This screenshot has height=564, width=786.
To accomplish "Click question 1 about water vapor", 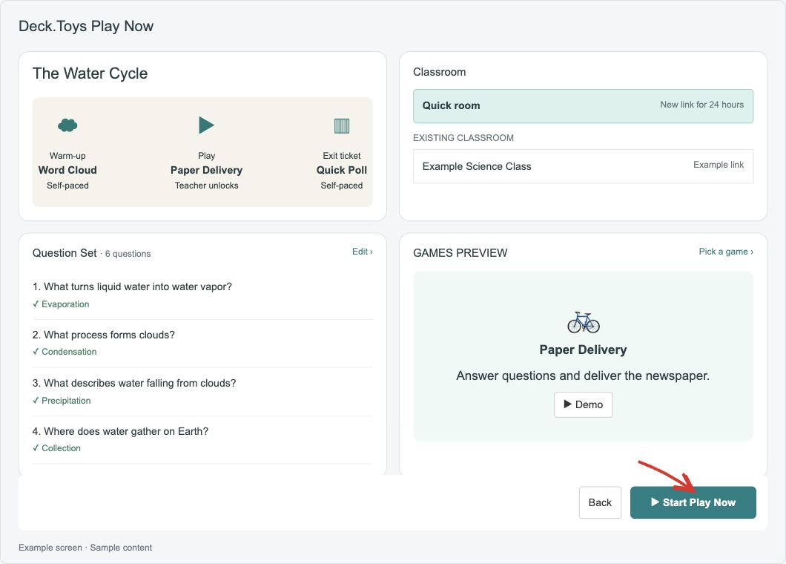I will pyautogui.click(x=132, y=286).
